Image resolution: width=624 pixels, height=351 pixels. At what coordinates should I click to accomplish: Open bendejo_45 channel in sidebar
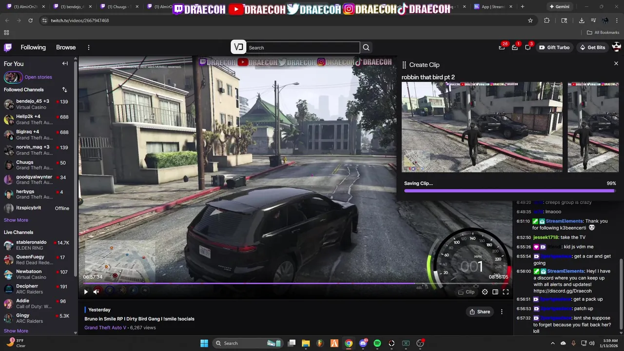pyautogui.click(x=38, y=104)
